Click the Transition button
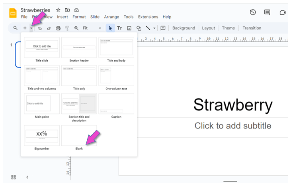 252,28
